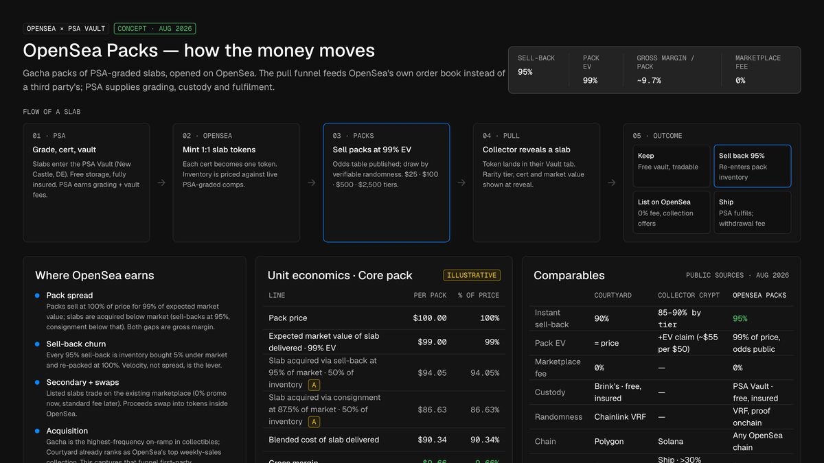Select the Sell-back churn item title
The height and width of the screenshot is (463, 824).
click(x=76, y=344)
